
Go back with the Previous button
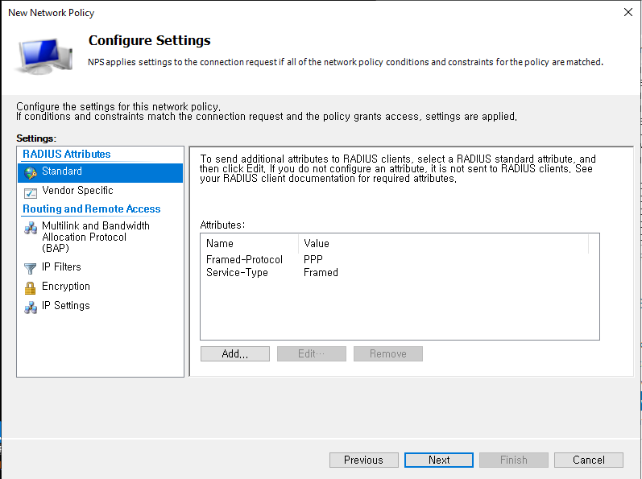coord(363,460)
